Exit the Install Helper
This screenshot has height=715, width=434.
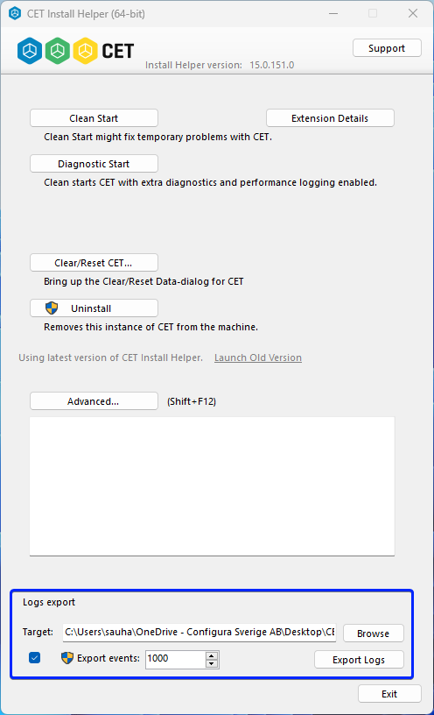[389, 694]
